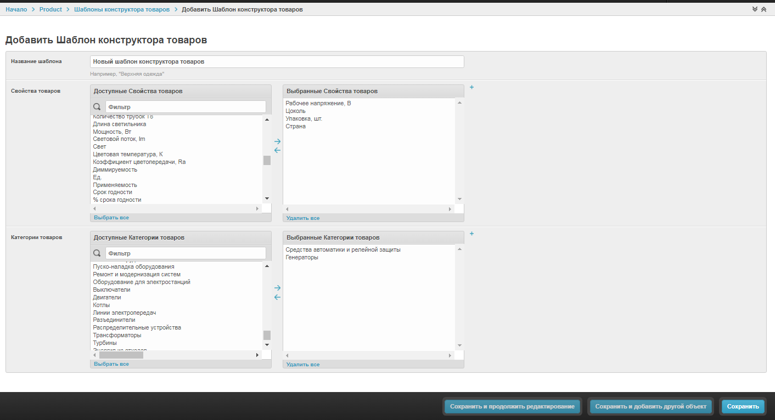Expand all sections with double down chevron
This screenshot has height=420, width=775.
(755, 9)
